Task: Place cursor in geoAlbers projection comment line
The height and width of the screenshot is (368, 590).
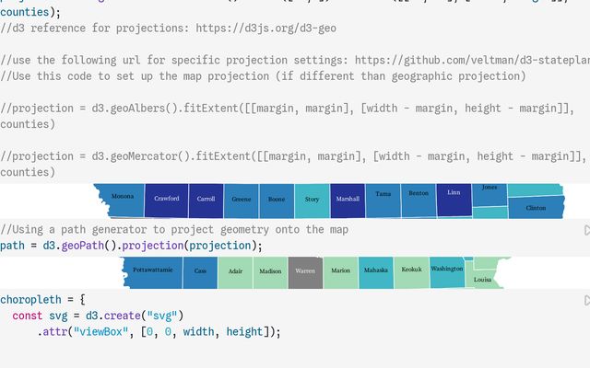Action: 277,109
